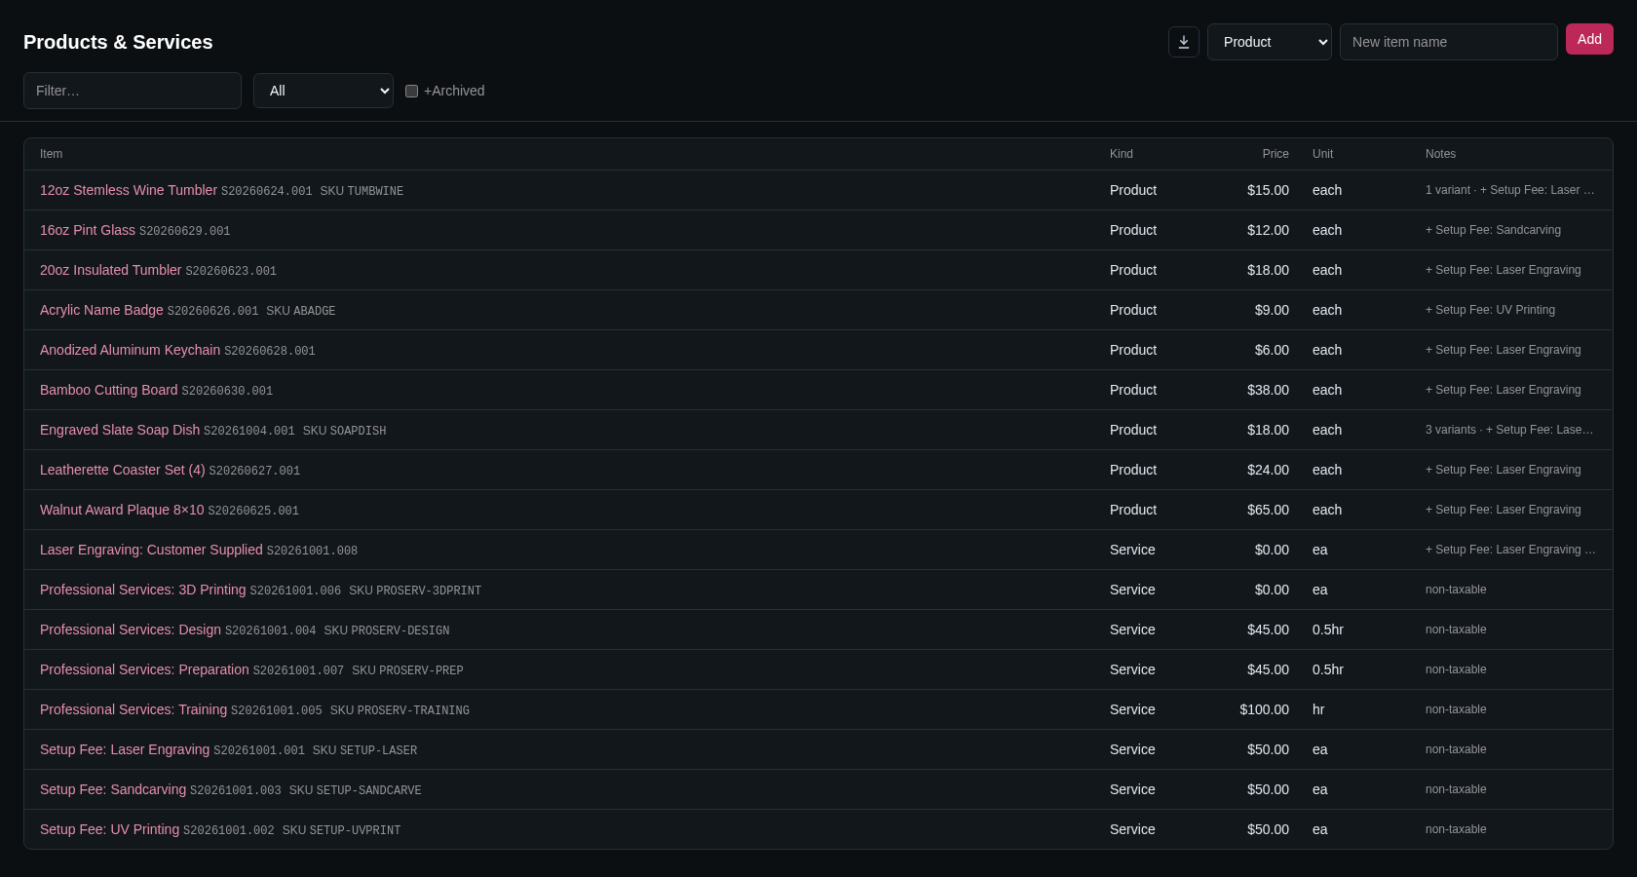
Task: Open 12oz Stemless Wine Tumbler item
Action: click(x=129, y=190)
